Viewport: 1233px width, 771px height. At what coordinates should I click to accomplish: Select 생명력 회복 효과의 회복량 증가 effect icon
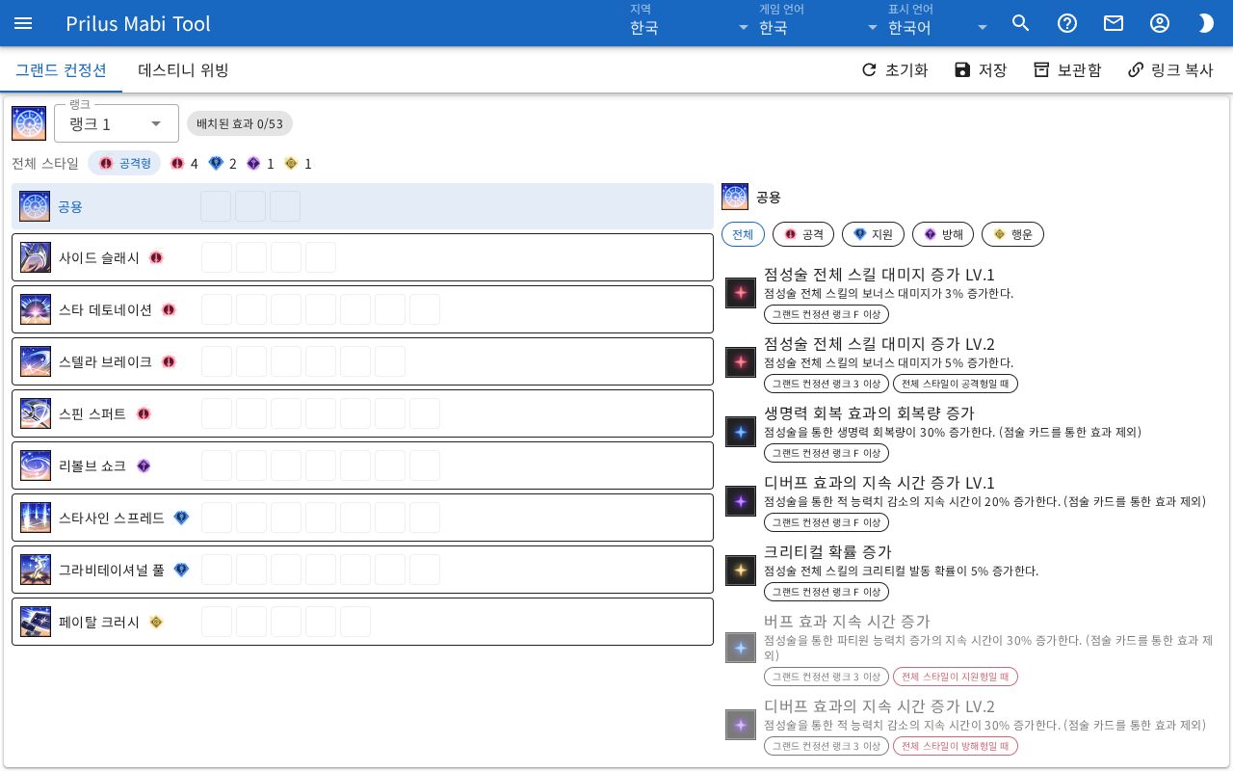(x=741, y=432)
